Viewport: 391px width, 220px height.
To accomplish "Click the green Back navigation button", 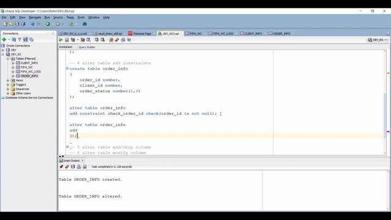I will point(48,24).
